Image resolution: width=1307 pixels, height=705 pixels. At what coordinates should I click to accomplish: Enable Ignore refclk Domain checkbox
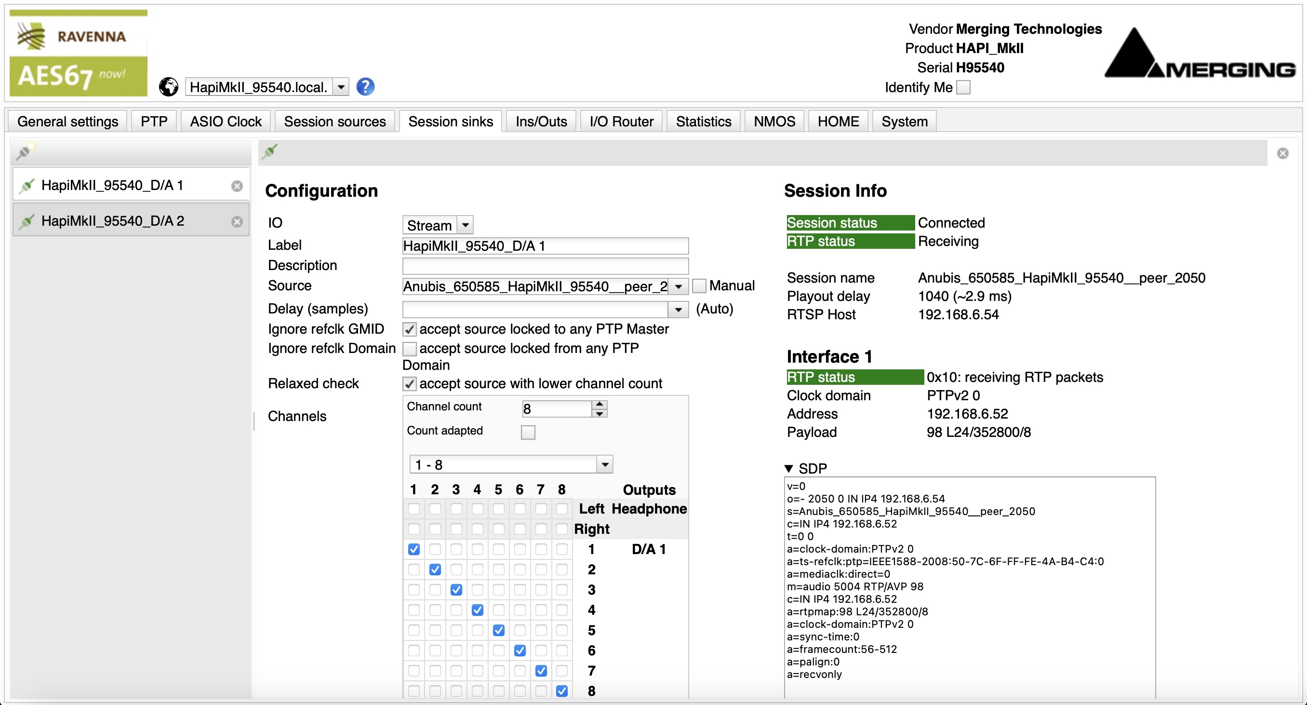tap(410, 349)
